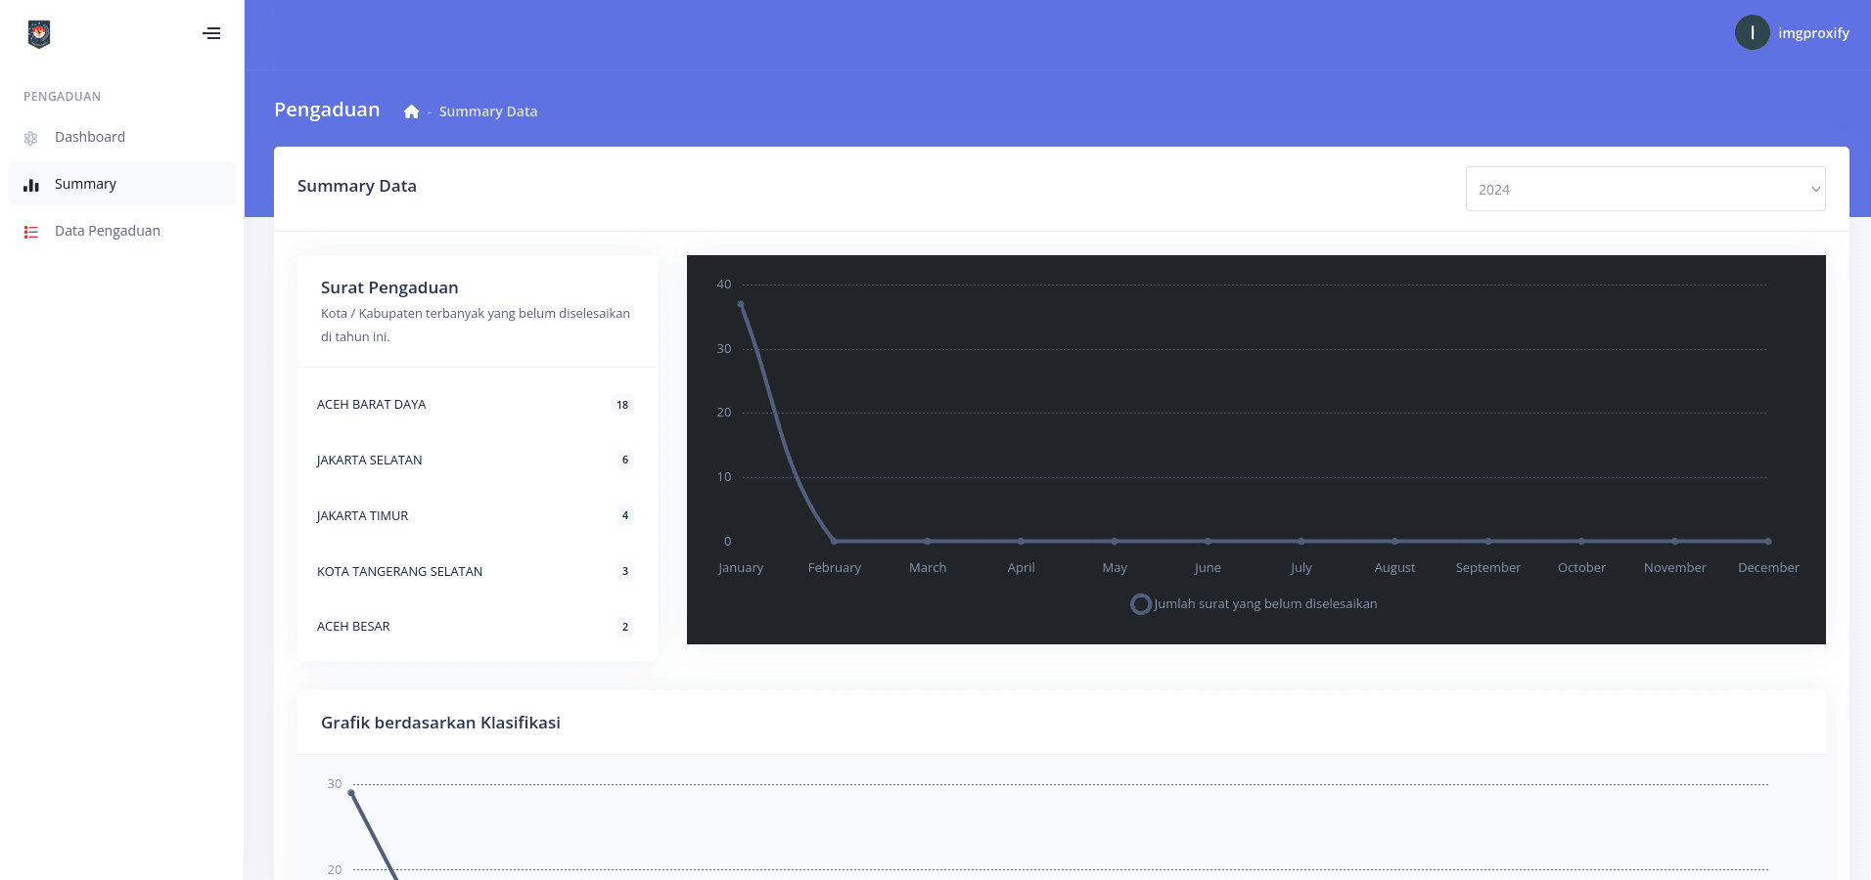Image resolution: width=1871 pixels, height=880 pixels.
Task: Click September label on chart axis
Action: pyautogui.click(x=1487, y=568)
